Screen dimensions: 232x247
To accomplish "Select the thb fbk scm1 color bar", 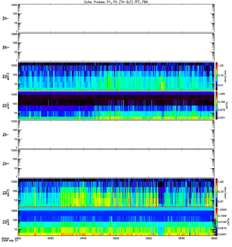I will coord(217,105).
